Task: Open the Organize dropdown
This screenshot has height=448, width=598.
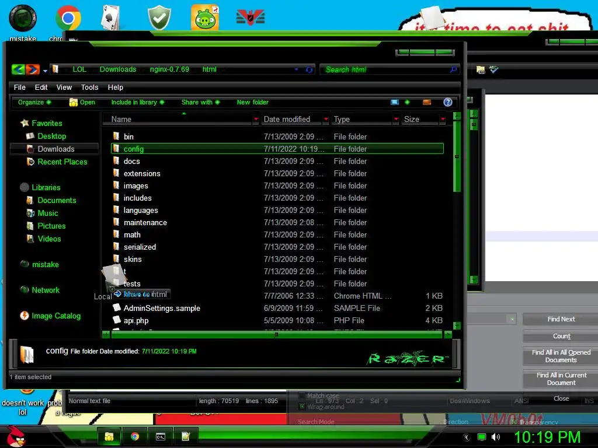Action: [34, 102]
